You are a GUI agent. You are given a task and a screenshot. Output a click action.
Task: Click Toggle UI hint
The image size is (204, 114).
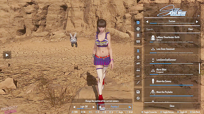tap(182, 112)
